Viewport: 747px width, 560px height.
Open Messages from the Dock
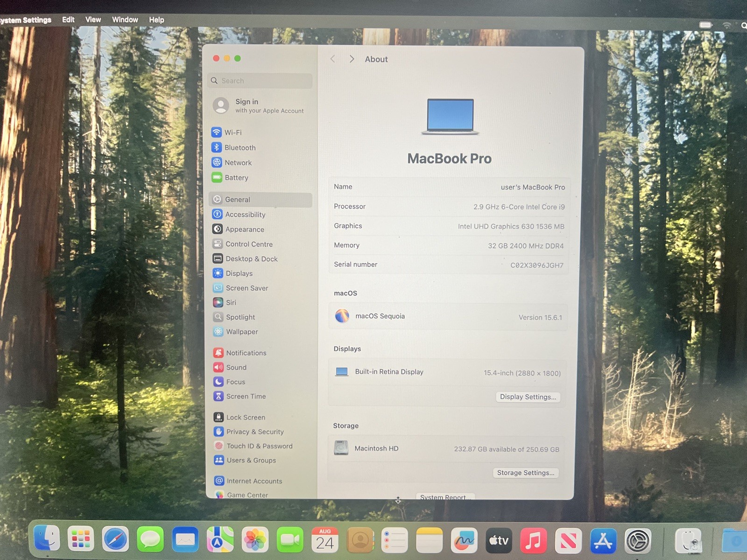[x=150, y=539]
